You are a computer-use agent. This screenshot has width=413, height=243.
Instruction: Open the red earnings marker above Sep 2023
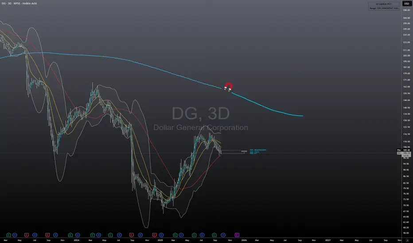point(47,235)
